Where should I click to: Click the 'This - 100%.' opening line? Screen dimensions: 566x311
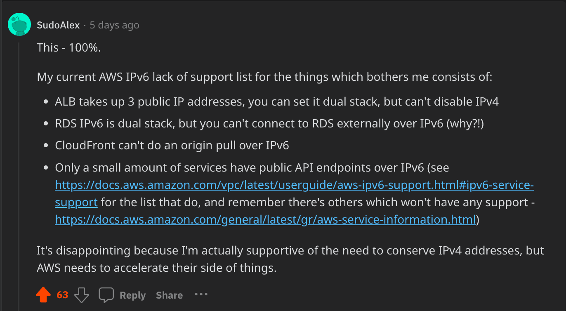point(69,48)
